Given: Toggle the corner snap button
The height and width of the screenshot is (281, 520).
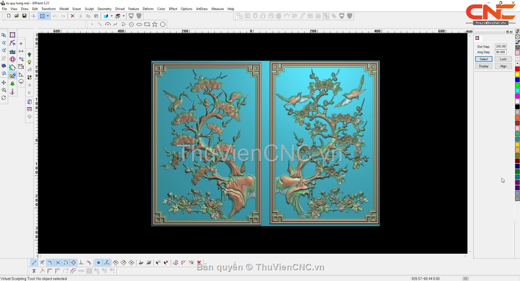Looking at the screenshot, I should [x=50, y=262].
